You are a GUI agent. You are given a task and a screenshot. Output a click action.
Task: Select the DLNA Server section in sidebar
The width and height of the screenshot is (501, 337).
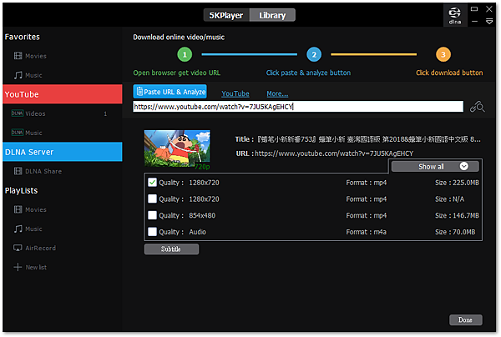tap(63, 152)
